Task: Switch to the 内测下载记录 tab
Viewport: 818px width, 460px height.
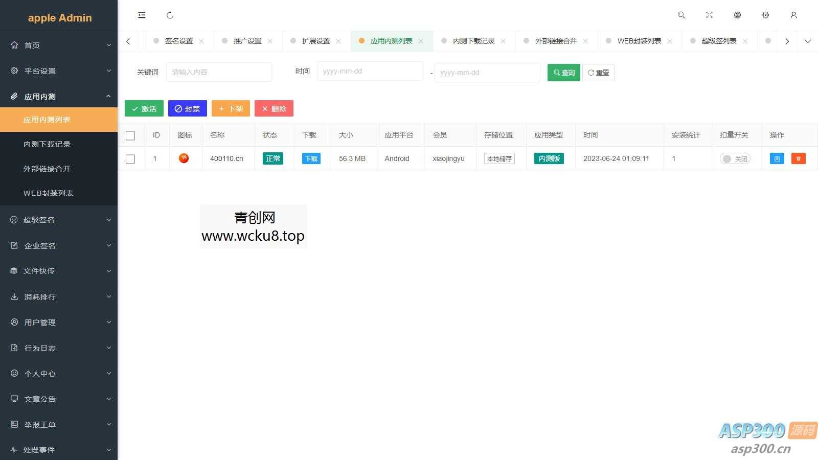Action: (474, 41)
